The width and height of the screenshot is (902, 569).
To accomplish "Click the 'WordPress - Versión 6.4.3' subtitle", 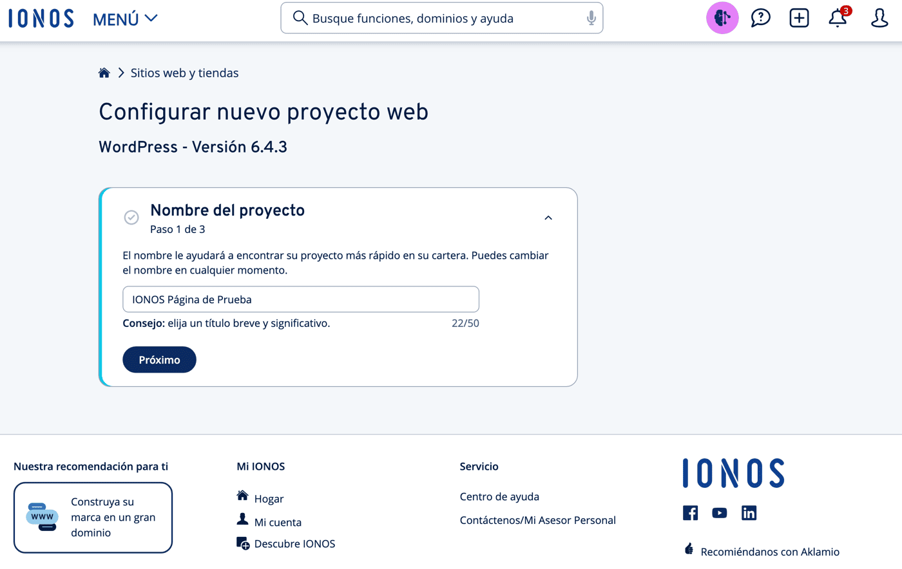I will 193,147.
